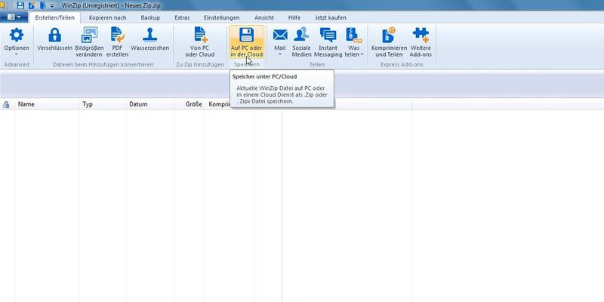Open the quick access toolbar customize arrow
Screen dimensions: 604x302
click(52, 6)
